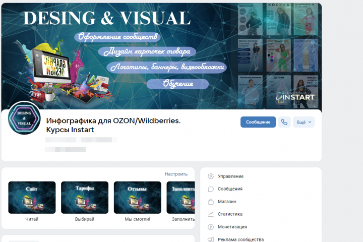Viewport: 363px width, 242px height.
Task: Open Магазин in the sidebar
Action: click(227, 202)
